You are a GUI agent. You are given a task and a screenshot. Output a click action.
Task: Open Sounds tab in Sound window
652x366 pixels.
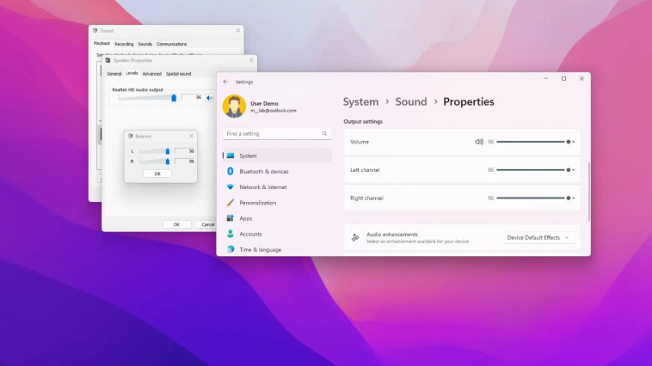[145, 44]
